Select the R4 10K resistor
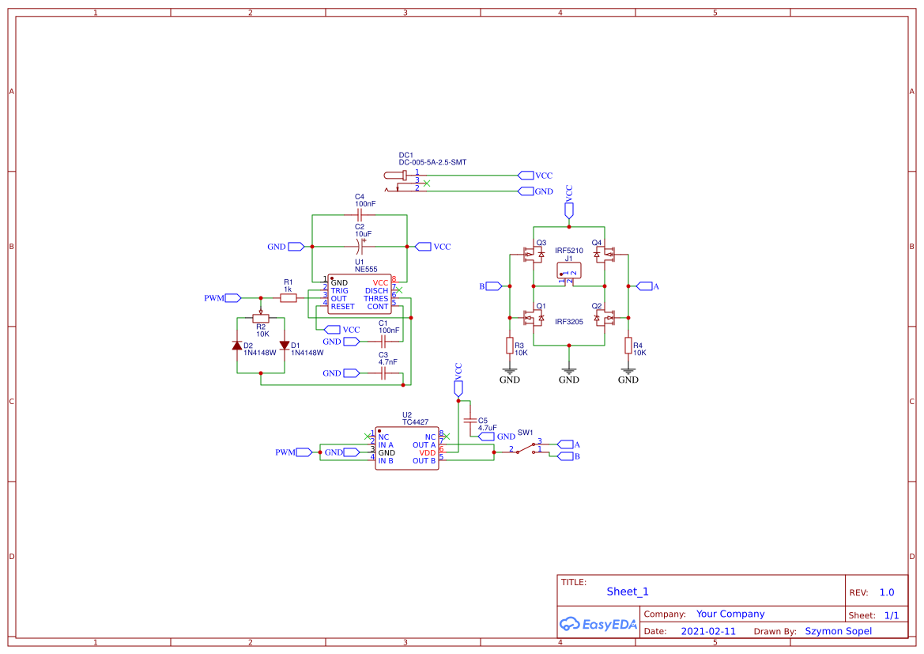Screen dimensions: 924x654 pyautogui.click(x=628, y=346)
